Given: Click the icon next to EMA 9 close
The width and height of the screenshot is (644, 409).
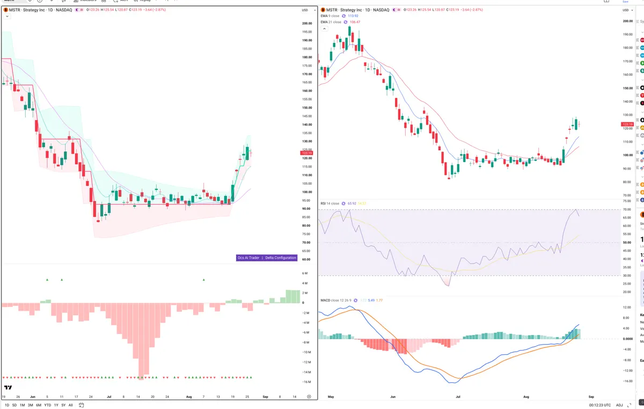Looking at the screenshot, I should [x=344, y=16].
